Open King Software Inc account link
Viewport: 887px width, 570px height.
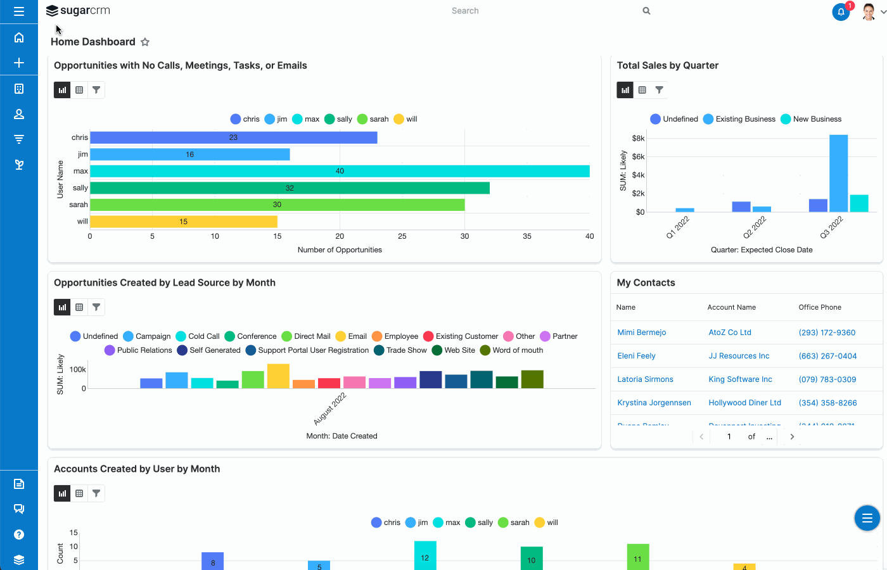740,379
